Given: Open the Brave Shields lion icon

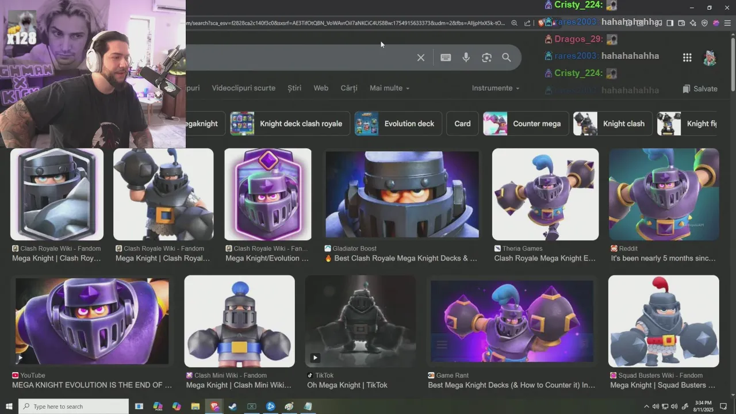Looking at the screenshot, I should coord(542,23).
